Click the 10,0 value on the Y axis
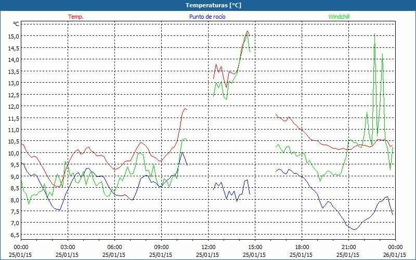The width and height of the screenshot is (416, 260). 14,153
